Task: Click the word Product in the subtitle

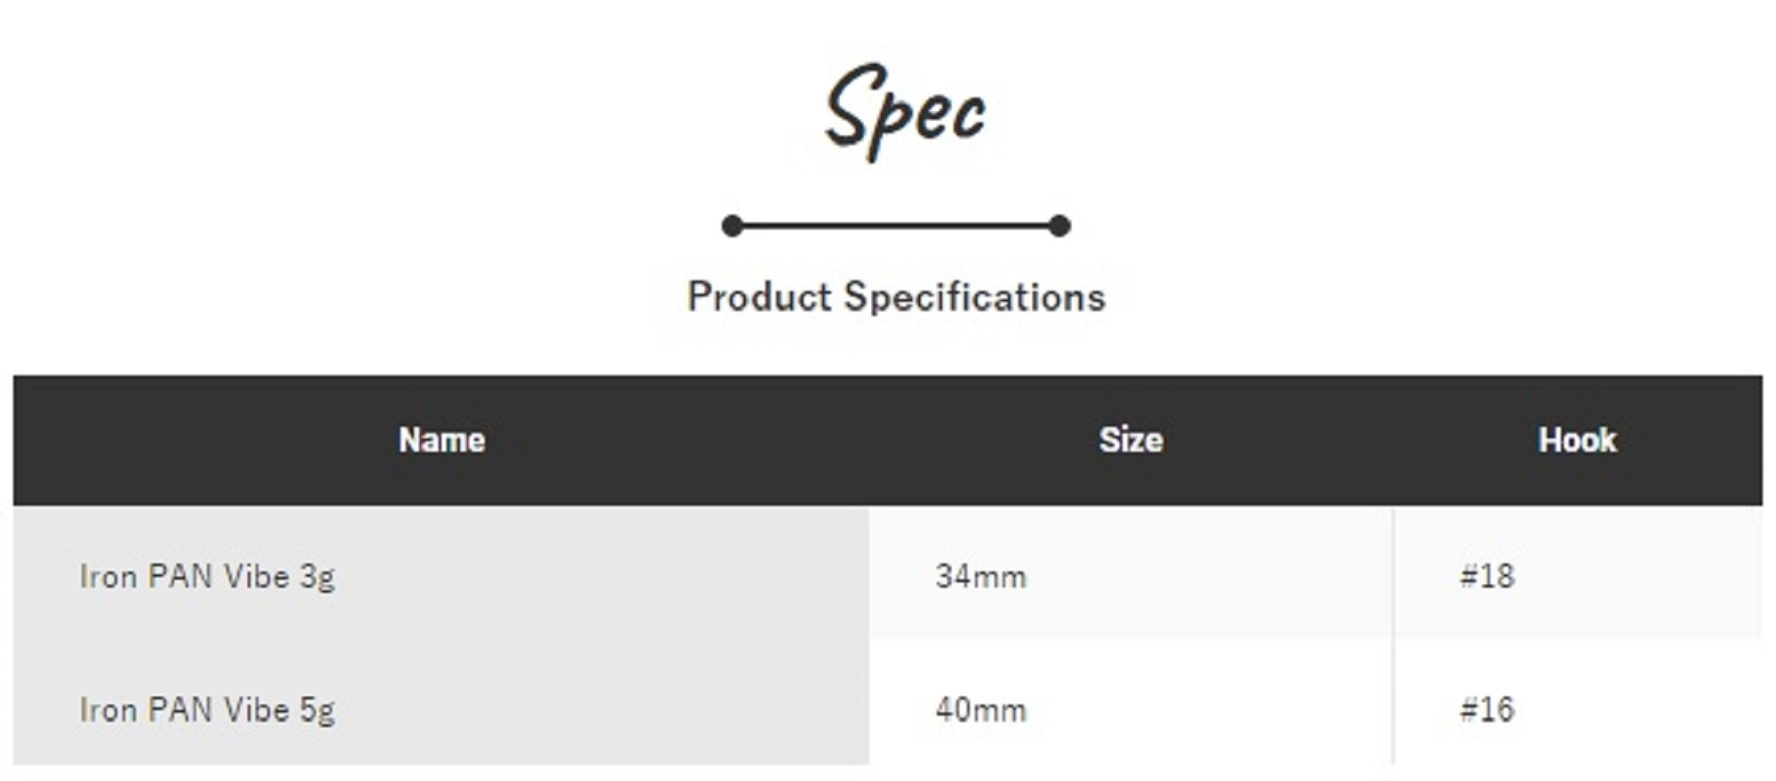Action: (759, 297)
